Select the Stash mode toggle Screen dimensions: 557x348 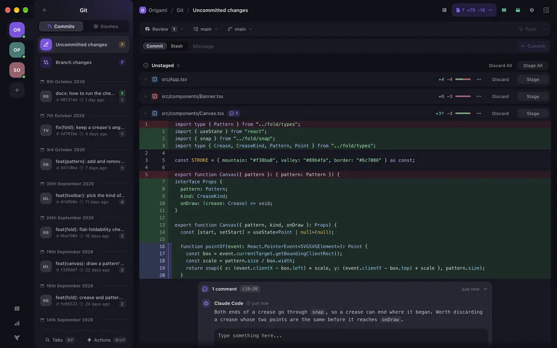pos(177,46)
